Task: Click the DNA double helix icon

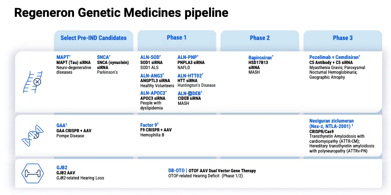Action: (33, 136)
